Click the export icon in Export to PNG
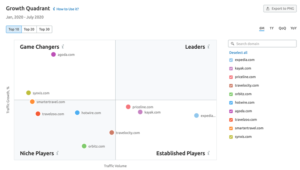 (268, 9)
